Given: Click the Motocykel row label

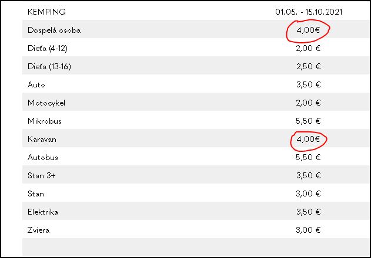Looking at the screenshot, I should point(46,103).
